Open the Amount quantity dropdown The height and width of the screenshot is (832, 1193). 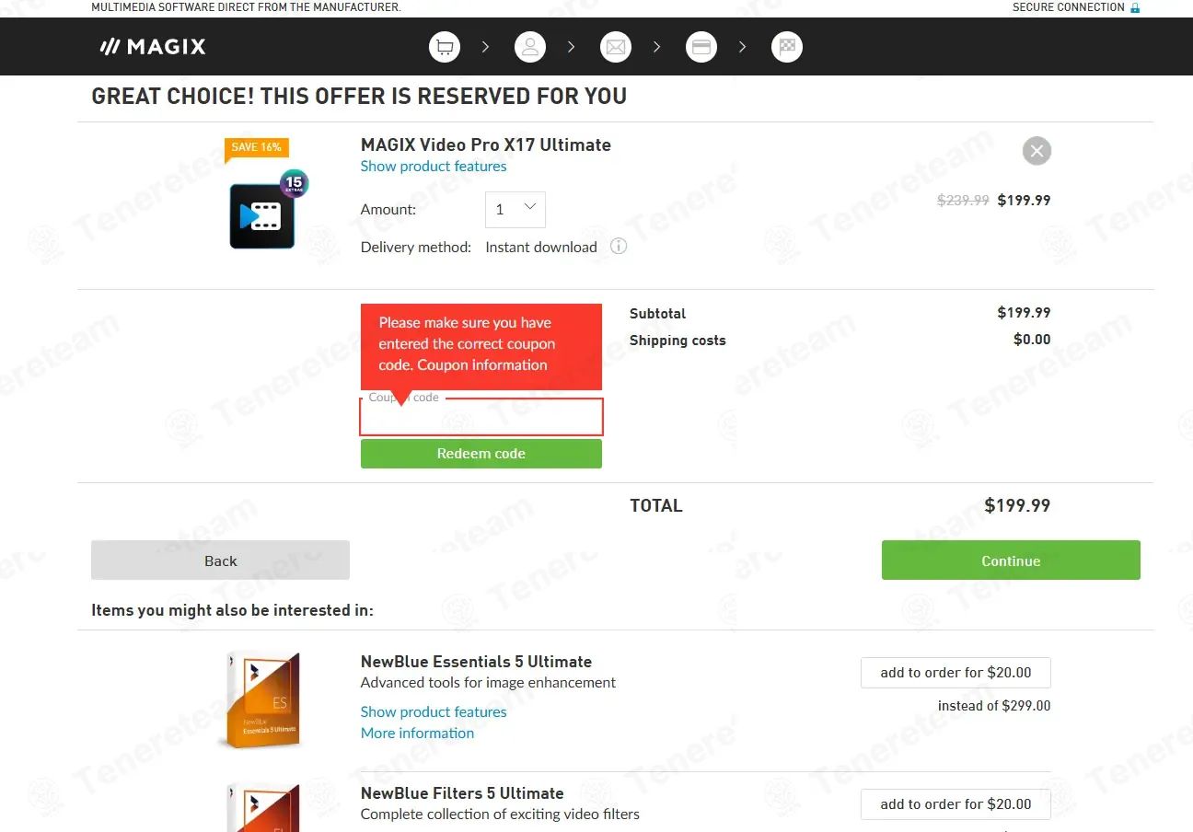(x=515, y=209)
